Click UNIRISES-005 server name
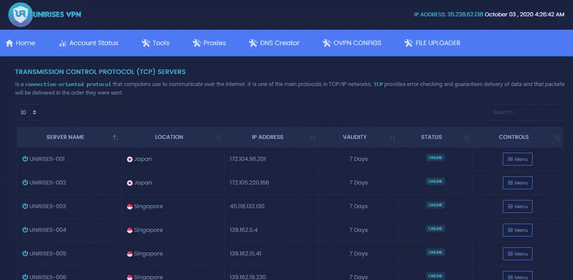 click(48, 254)
